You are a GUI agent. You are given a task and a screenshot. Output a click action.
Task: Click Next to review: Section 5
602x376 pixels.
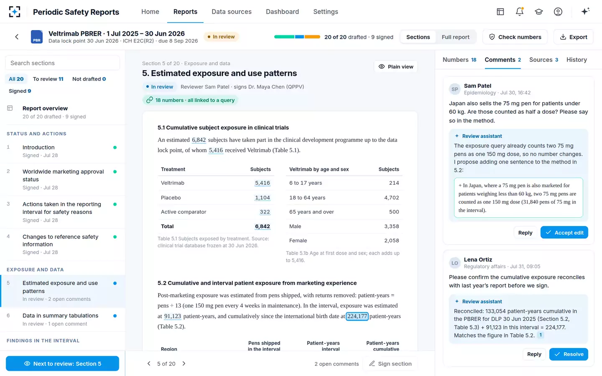tap(62, 363)
